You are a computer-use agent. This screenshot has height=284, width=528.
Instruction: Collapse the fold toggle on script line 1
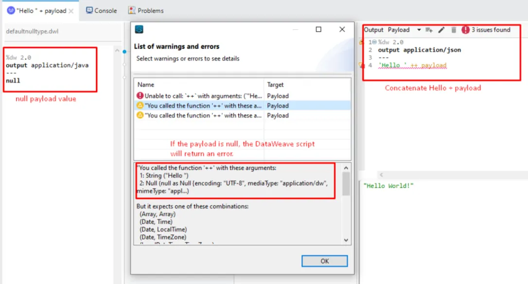click(374, 42)
